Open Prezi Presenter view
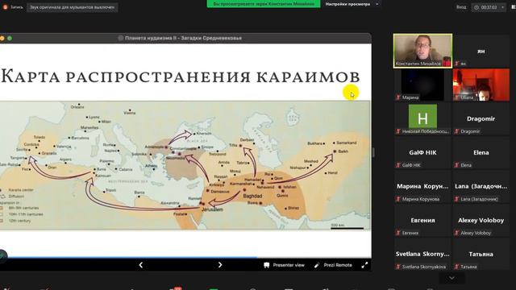Screen dimensions: 516x290 click(285, 265)
